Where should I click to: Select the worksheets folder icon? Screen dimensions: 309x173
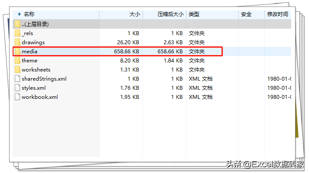17,69
